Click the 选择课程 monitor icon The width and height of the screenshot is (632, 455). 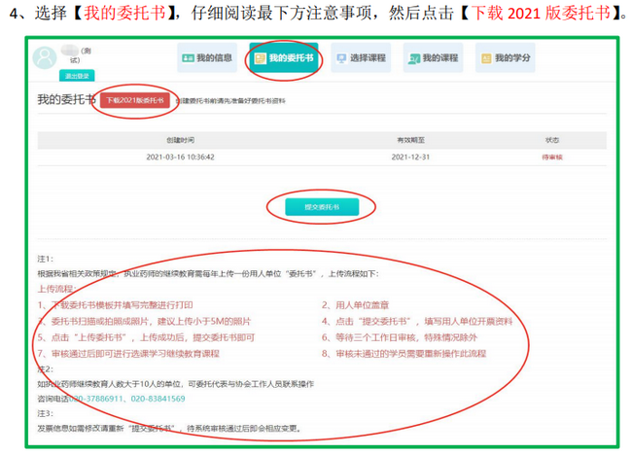tap(341, 58)
